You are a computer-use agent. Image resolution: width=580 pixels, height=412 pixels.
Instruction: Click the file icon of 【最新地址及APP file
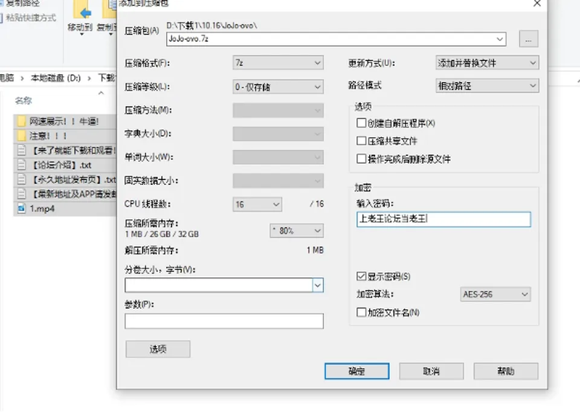[x=22, y=194]
